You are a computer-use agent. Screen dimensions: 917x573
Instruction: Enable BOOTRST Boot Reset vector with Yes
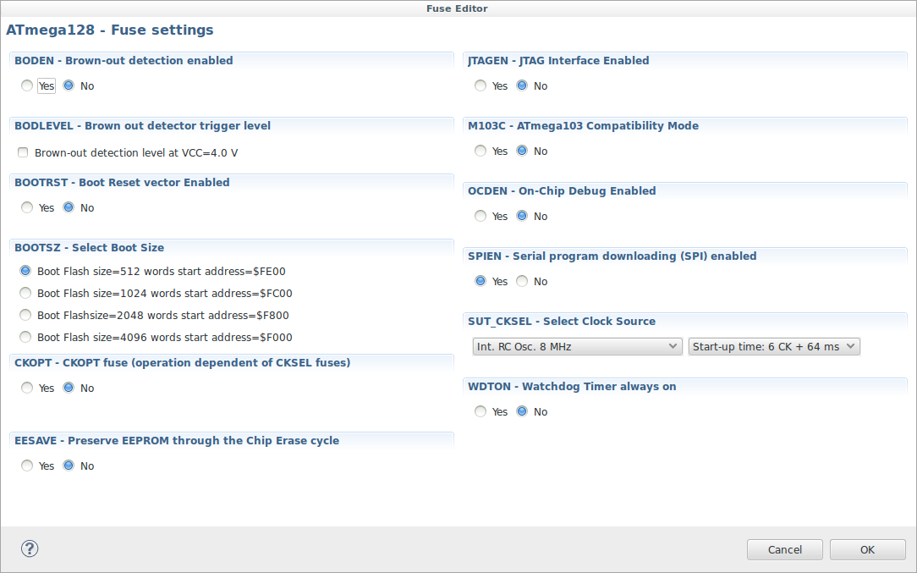(x=28, y=207)
